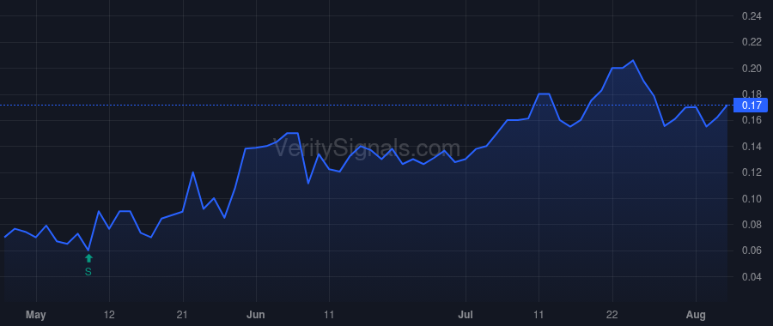Click the green S letter under the arrow
The width and height of the screenshot is (773, 326).
click(88, 272)
